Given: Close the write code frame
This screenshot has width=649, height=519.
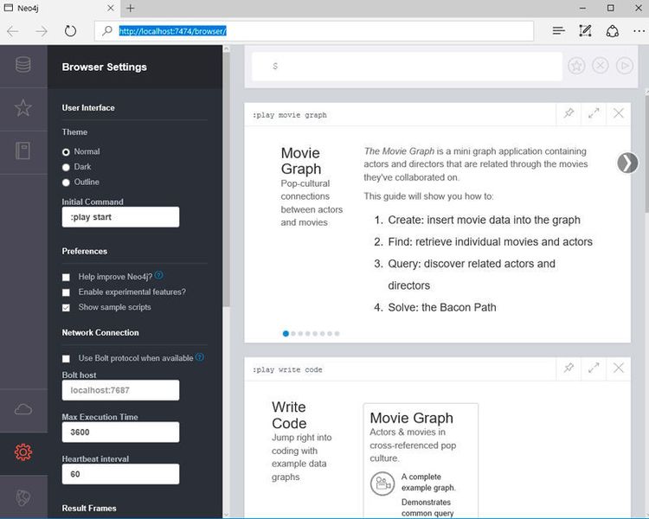Looking at the screenshot, I should click(x=619, y=368).
